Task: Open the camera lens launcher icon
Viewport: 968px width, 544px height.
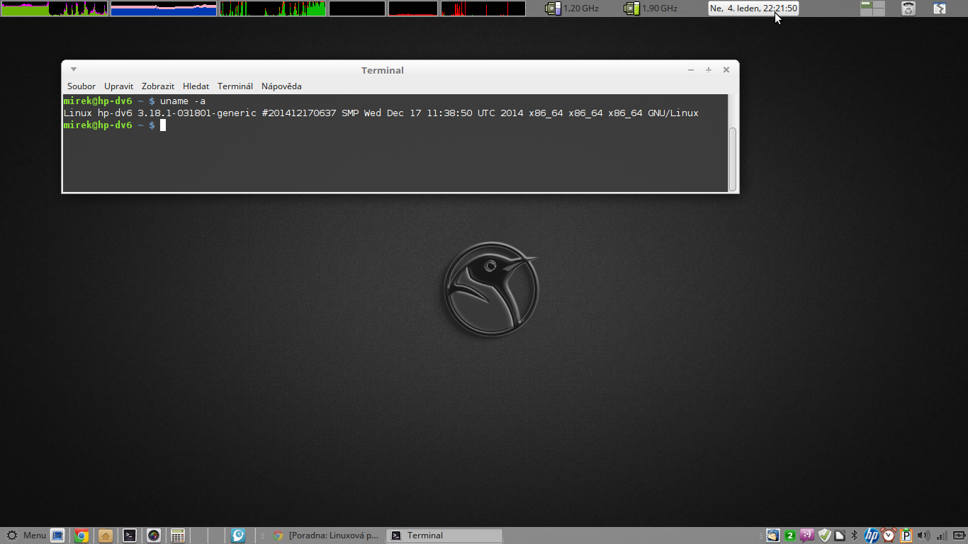Action: pyautogui.click(x=154, y=535)
